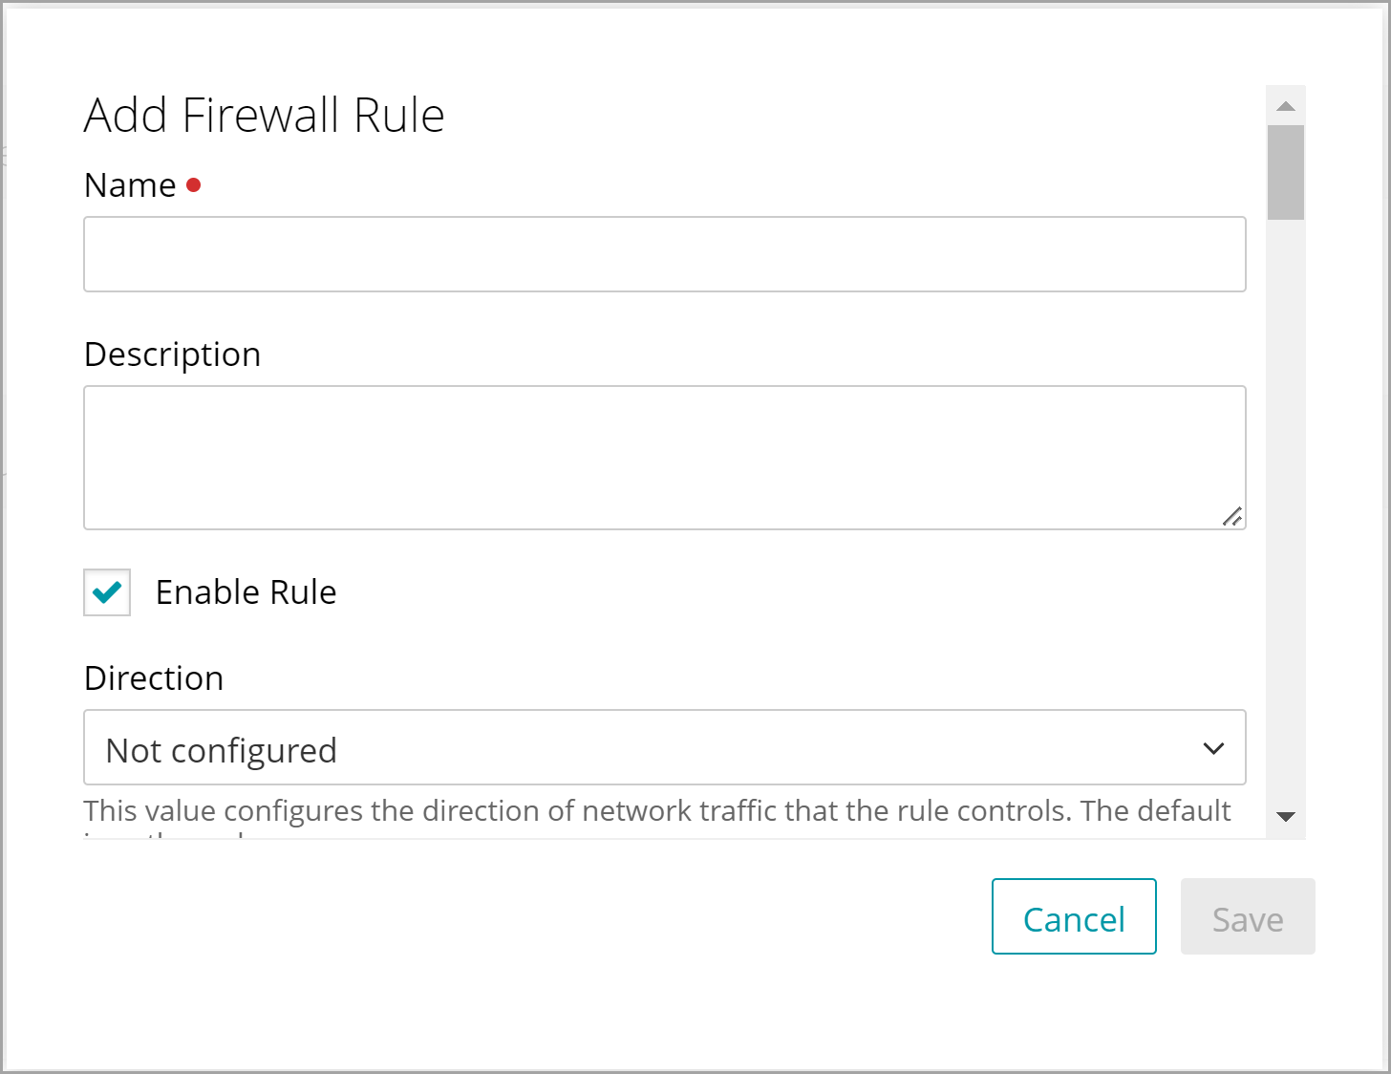Cancel adding the firewall rule
This screenshot has width=1391, height=1074.
1074,916
